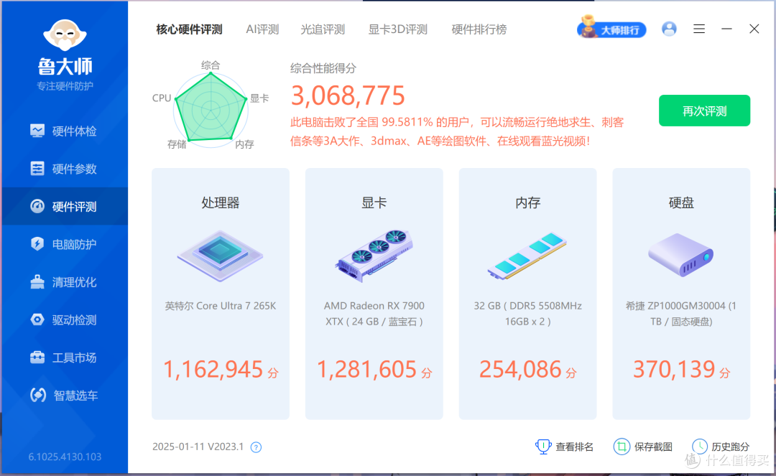The width and height of the screenshot is (776, 476).
Task: Click the help question mark icon
Action: pos(256,447)
